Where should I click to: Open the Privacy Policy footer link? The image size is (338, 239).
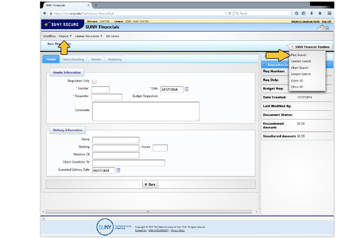point(178,230)
